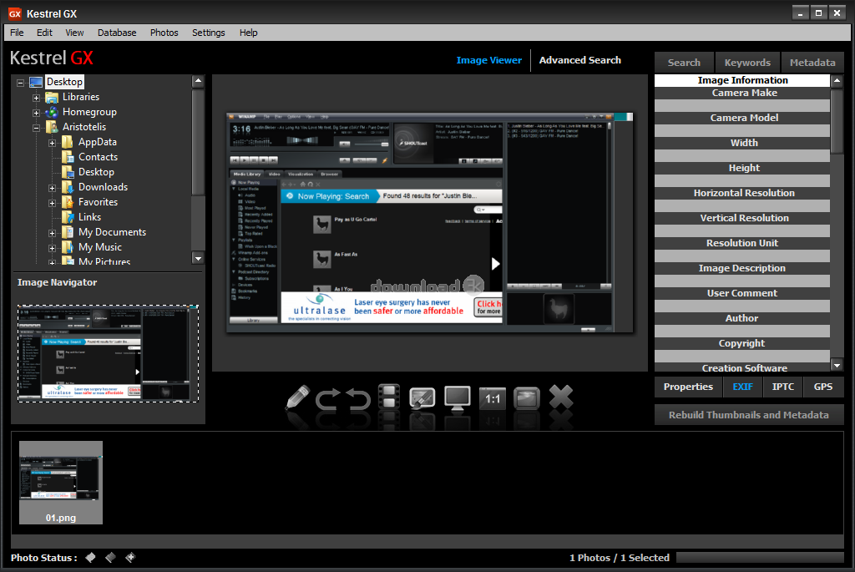Click the paintbrush picture editor icon
This screenshot has height=572, width=855.
click(x=422, y=398)
